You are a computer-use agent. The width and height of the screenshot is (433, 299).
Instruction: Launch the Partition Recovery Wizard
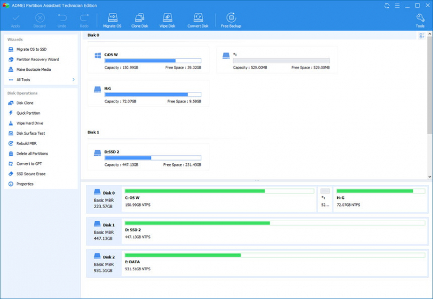point(37,59)
